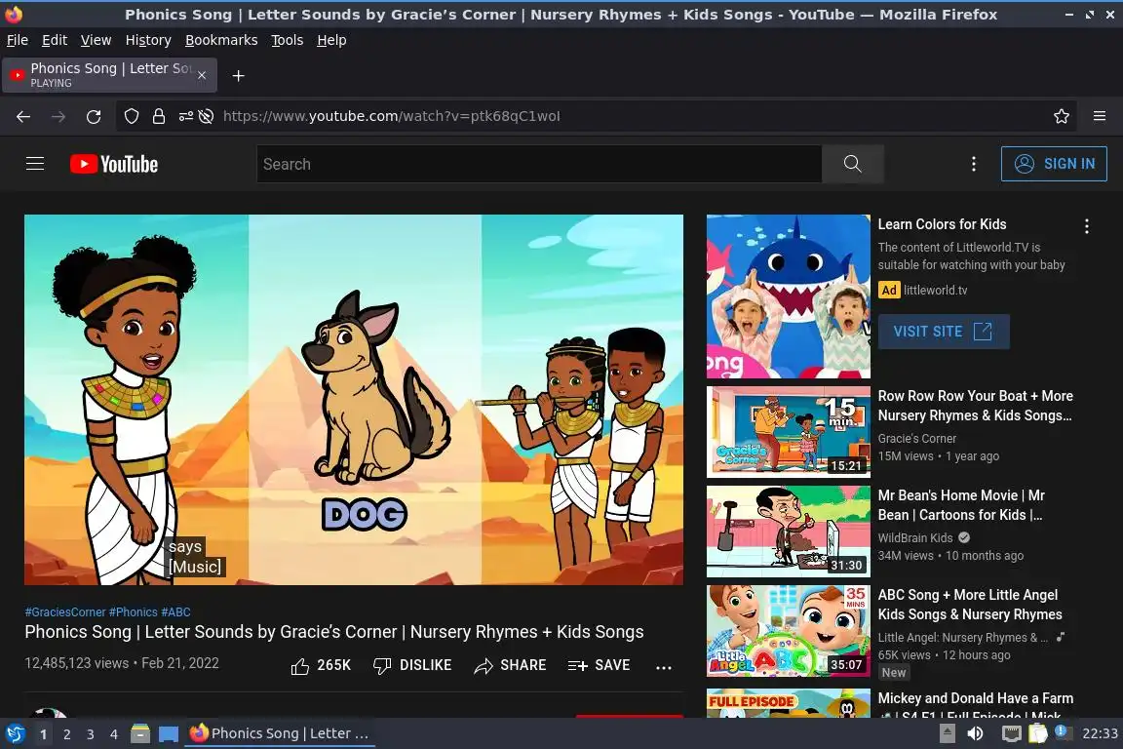
Task: Click the video player to pause
Action: (354, 399)
